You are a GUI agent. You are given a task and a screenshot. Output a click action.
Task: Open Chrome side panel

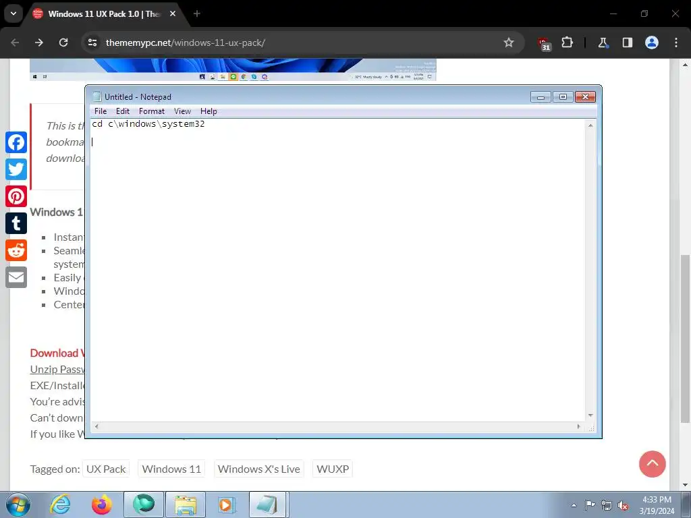point(627,42)
